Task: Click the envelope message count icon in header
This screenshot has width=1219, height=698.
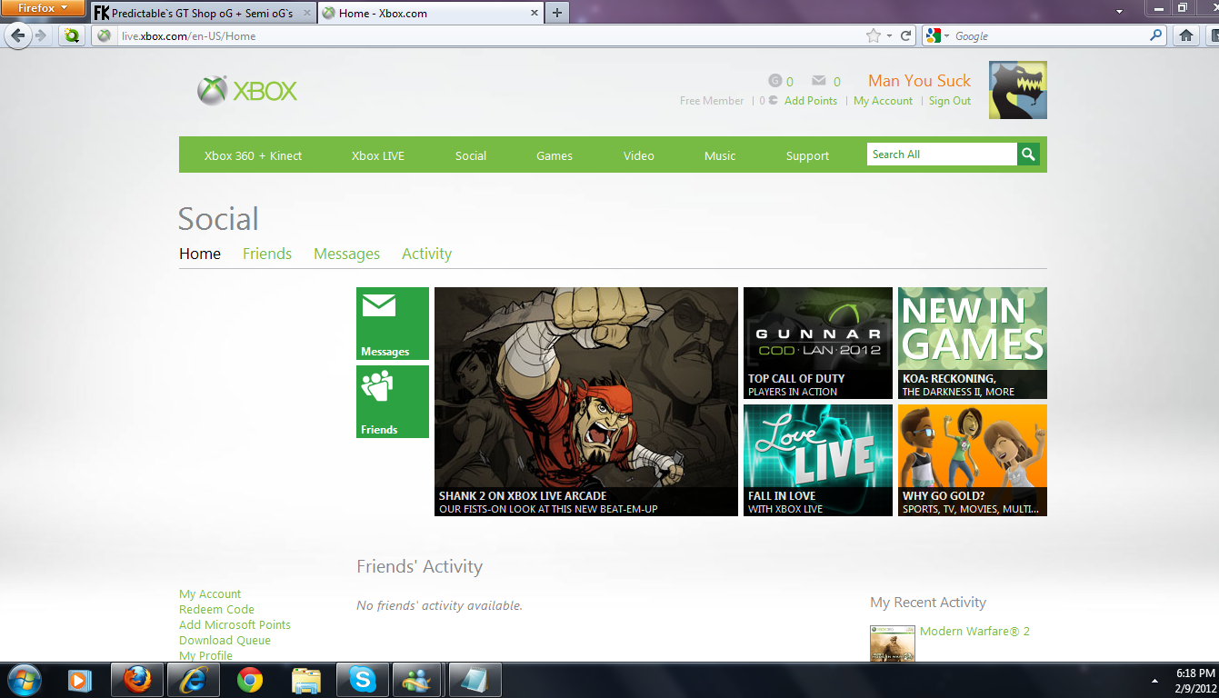Action: (x=819, y=81)
